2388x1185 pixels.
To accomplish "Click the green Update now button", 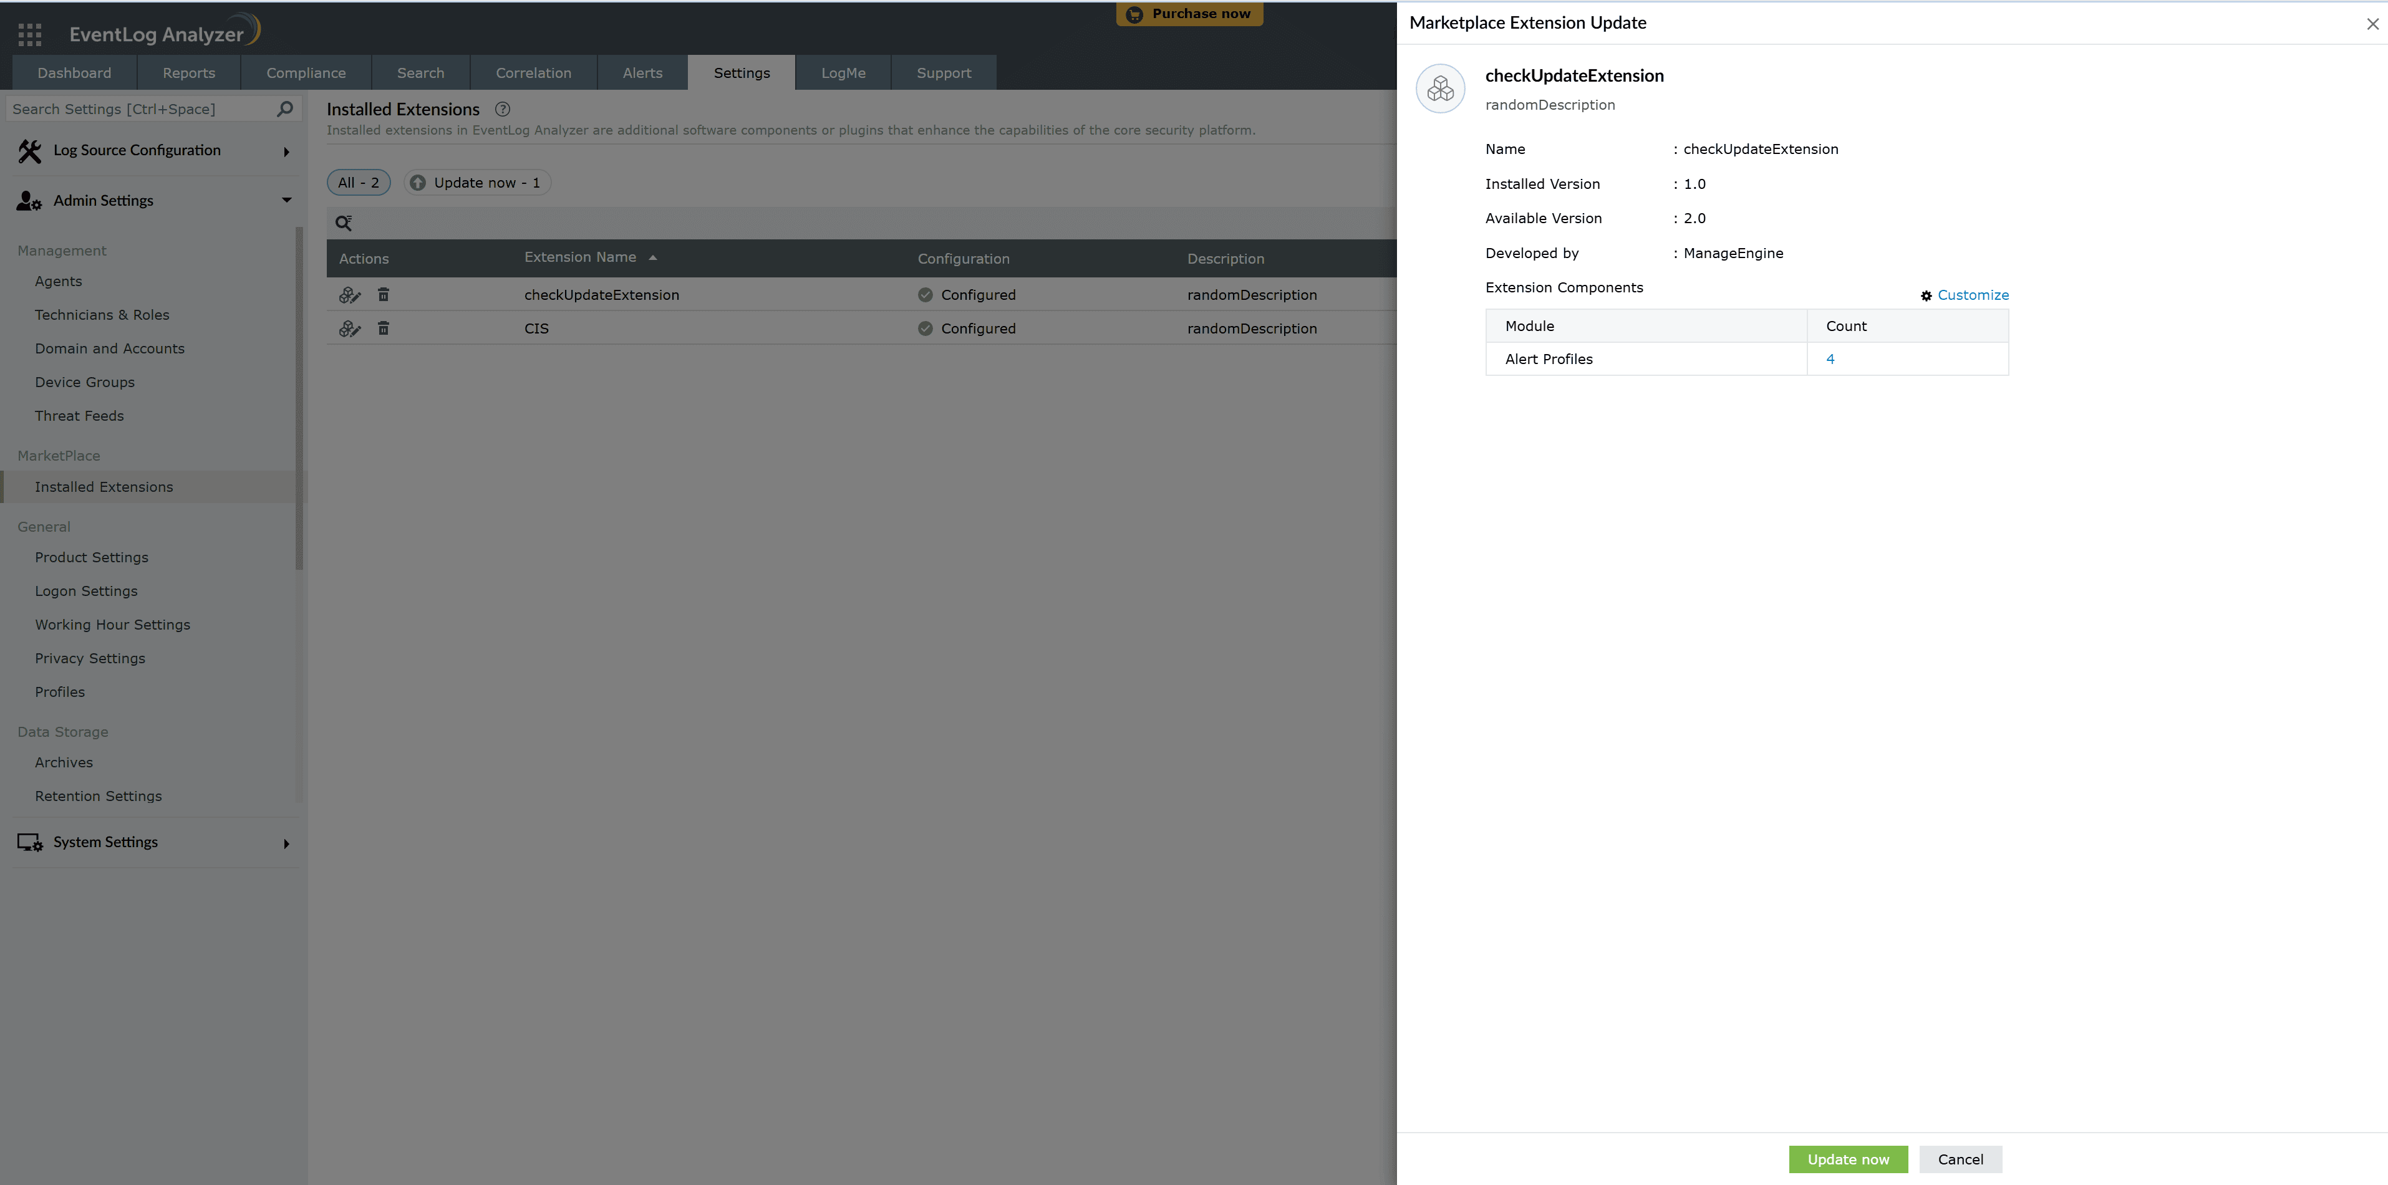I will pyautogui.click(x=1847, y=1159).
